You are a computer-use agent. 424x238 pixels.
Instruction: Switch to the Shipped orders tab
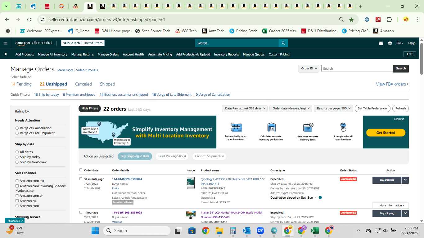coord(107,84)
